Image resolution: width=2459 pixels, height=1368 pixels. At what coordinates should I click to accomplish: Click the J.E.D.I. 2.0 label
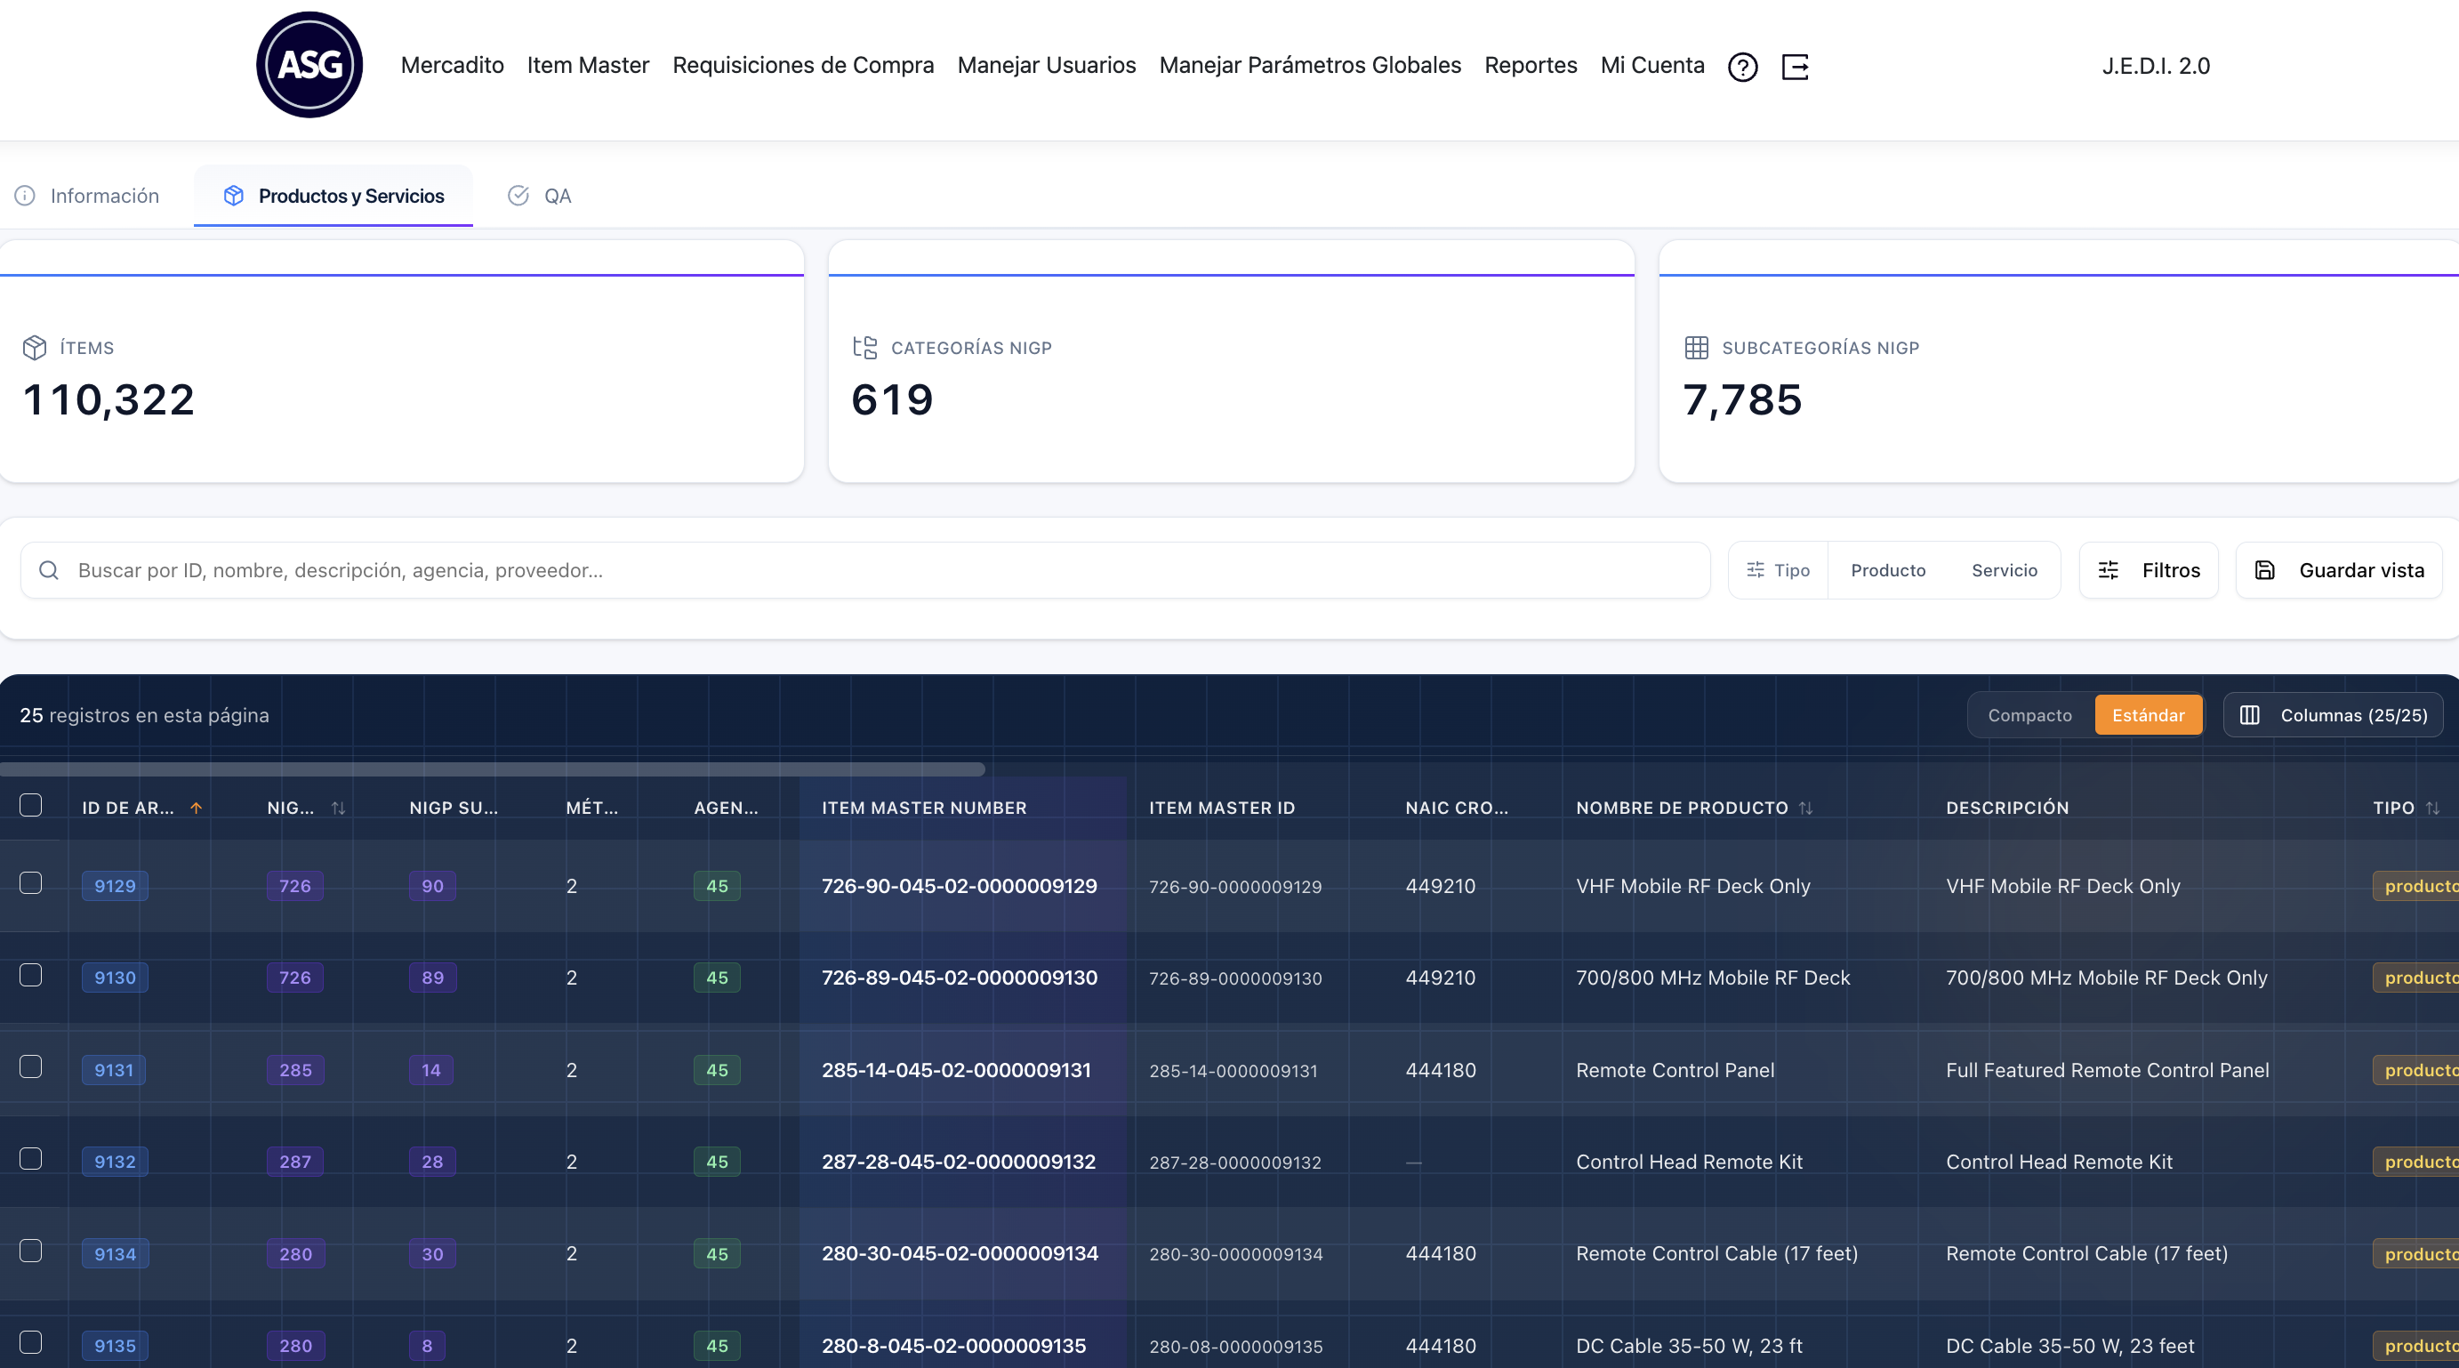(x=2156, y=66)
